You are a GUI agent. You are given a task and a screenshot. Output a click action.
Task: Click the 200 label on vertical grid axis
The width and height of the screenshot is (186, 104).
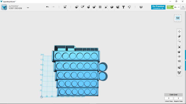[x=42, y=55]
